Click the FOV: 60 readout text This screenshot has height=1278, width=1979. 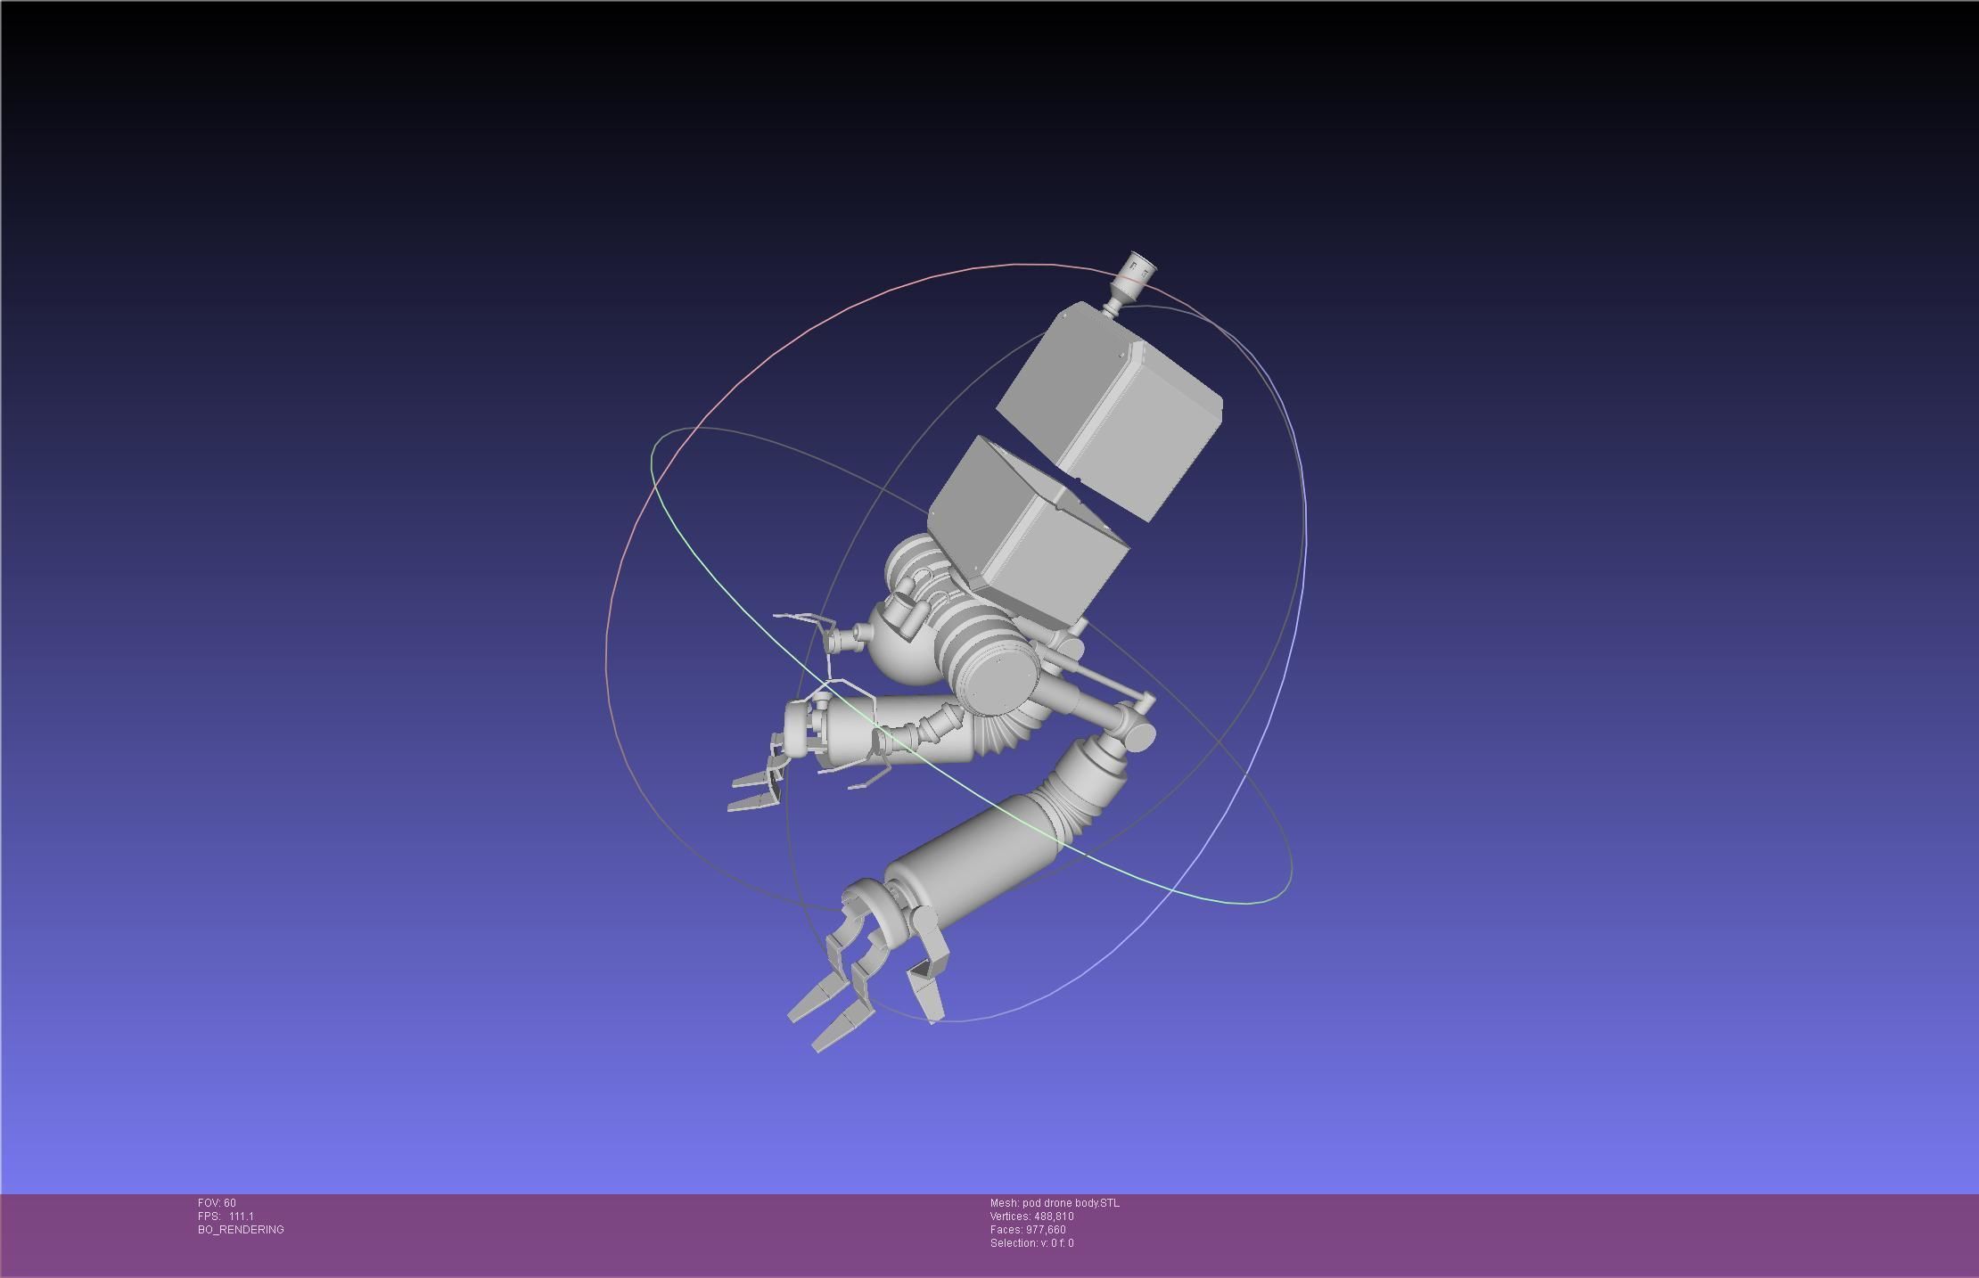pyautogui.click(x=217, y=1203)
